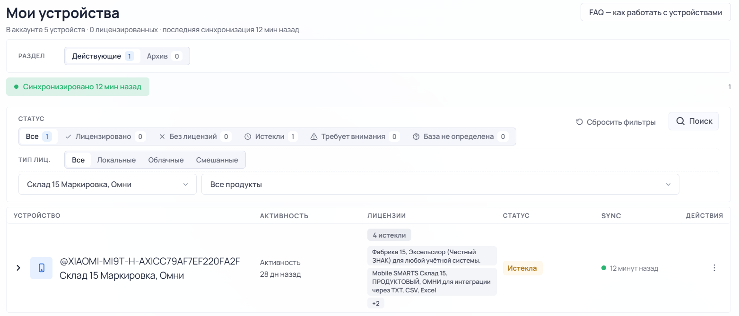Click the ЛИЦЕНЗИИ column header
739x316 pixels.
point(387,215)
